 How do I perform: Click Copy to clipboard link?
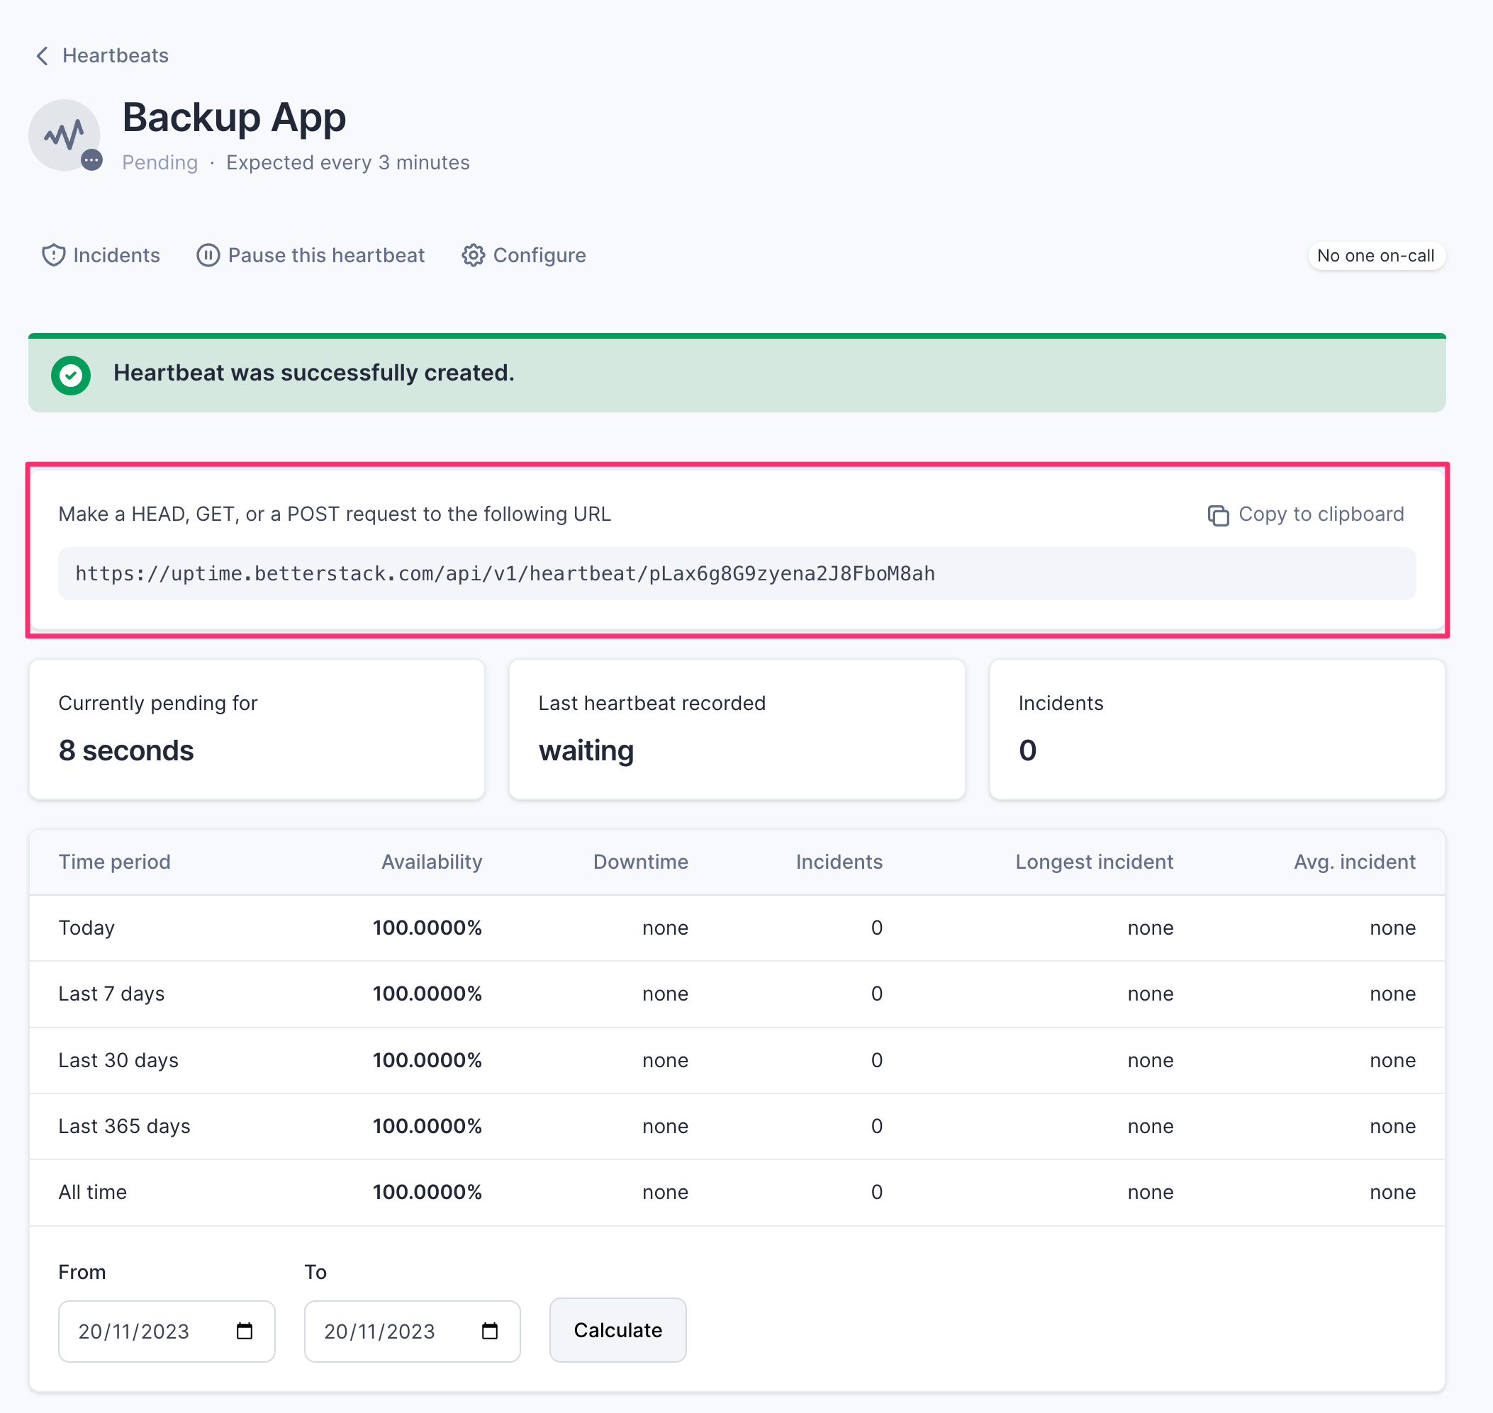coord(1306,514)
